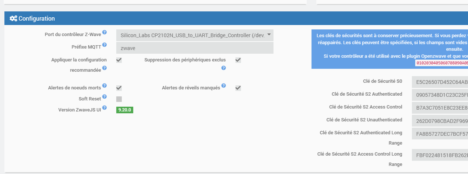Open help for Alertes de réveils manqués
This screenshot has height=174, width=468.
(223, 86)
